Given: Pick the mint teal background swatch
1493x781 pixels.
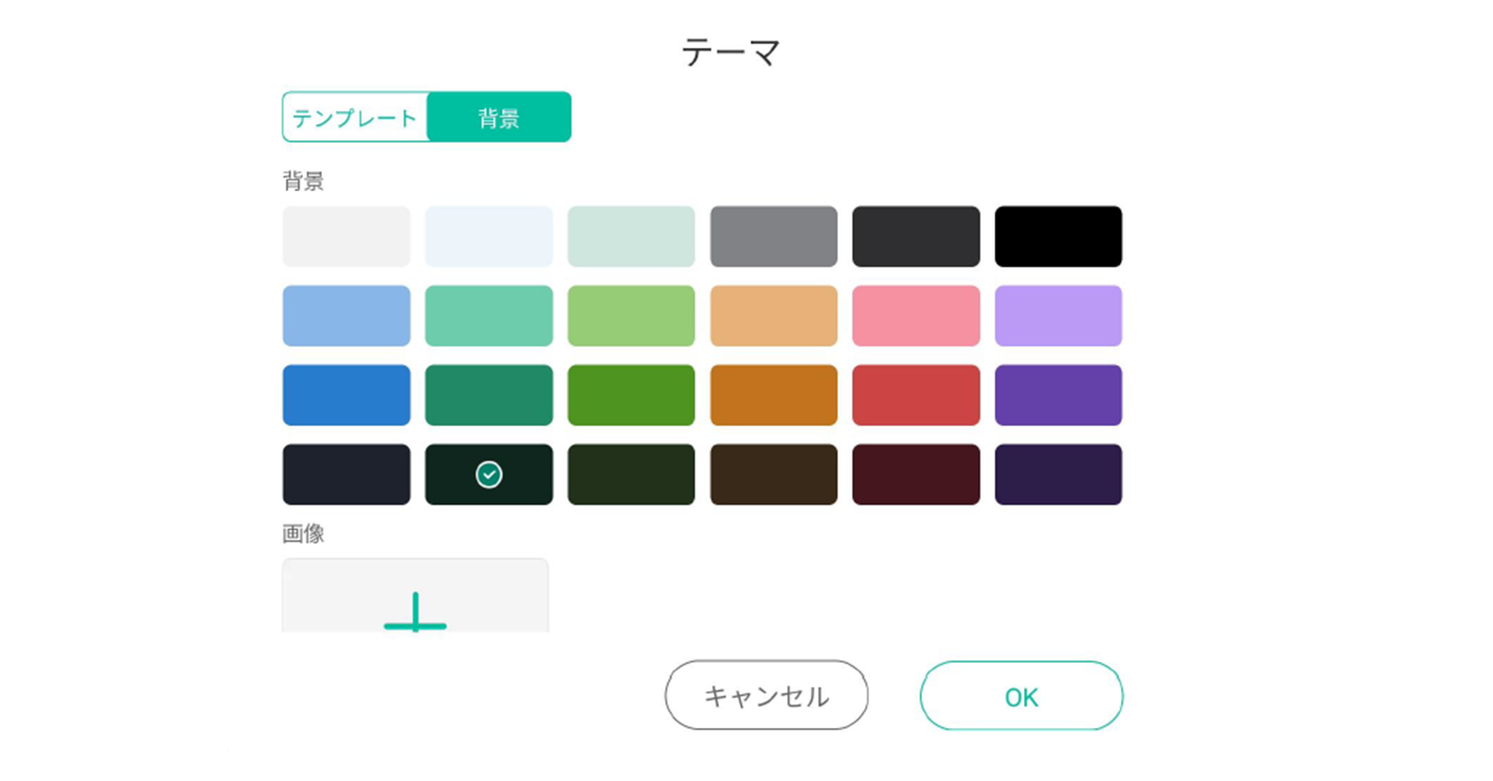Looking at the screenshot, I should click(489, 316).
